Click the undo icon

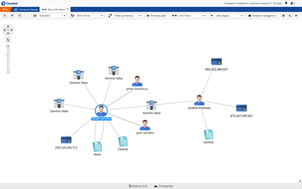pyautogui.click(x=19, y=16)
